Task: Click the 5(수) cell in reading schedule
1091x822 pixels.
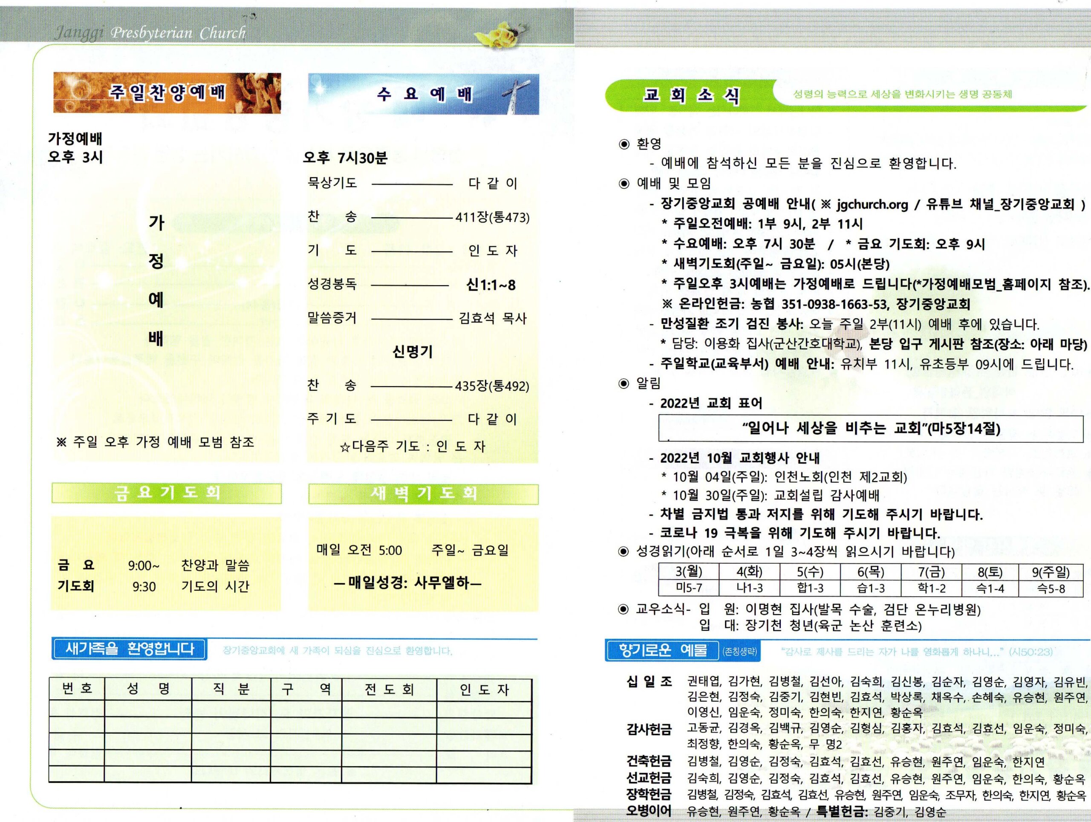Action: pos(810,572)
